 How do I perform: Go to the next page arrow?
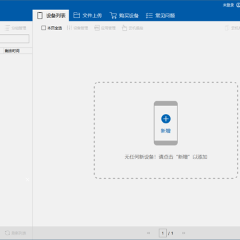click(x=183, y=233)
